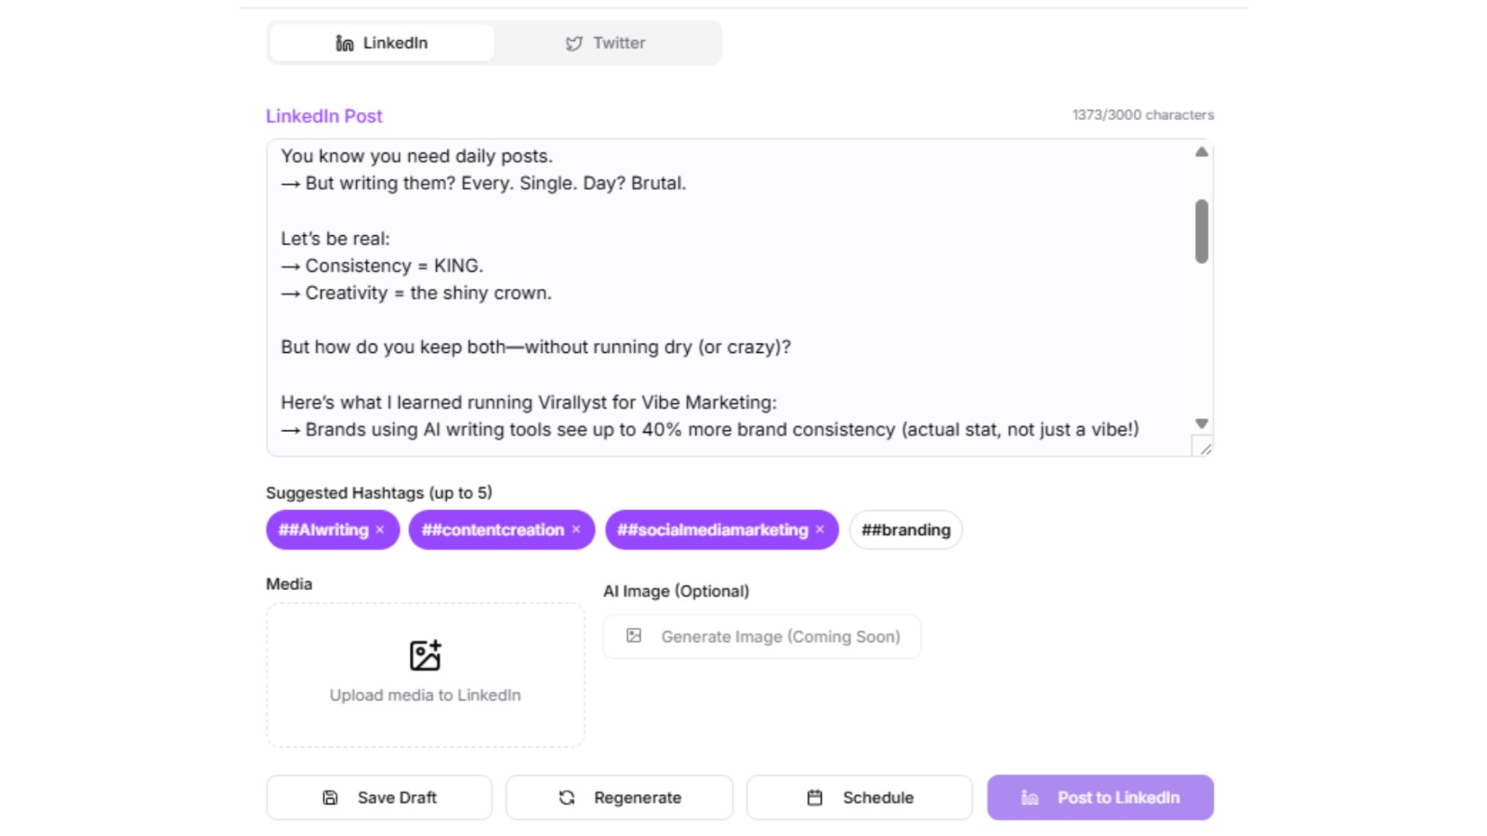Select the LinkedIn tab

pyautogui.click(x=382, y=43)
